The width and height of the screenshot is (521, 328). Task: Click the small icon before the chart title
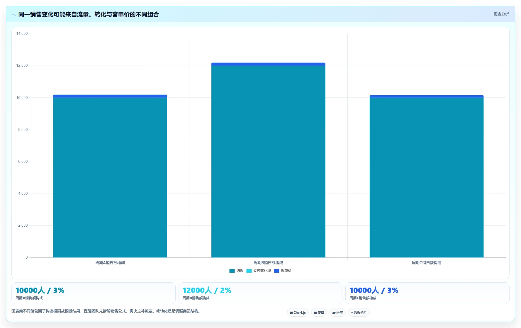coord(14,15)
